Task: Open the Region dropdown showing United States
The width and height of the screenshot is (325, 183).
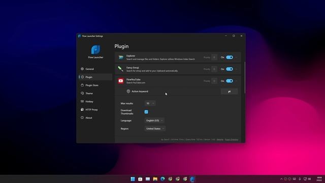Action: (x=155, y=129)
